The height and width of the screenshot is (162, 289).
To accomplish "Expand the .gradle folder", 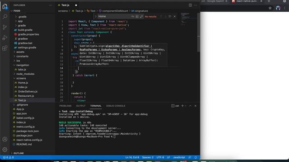I will coord(22,17).
